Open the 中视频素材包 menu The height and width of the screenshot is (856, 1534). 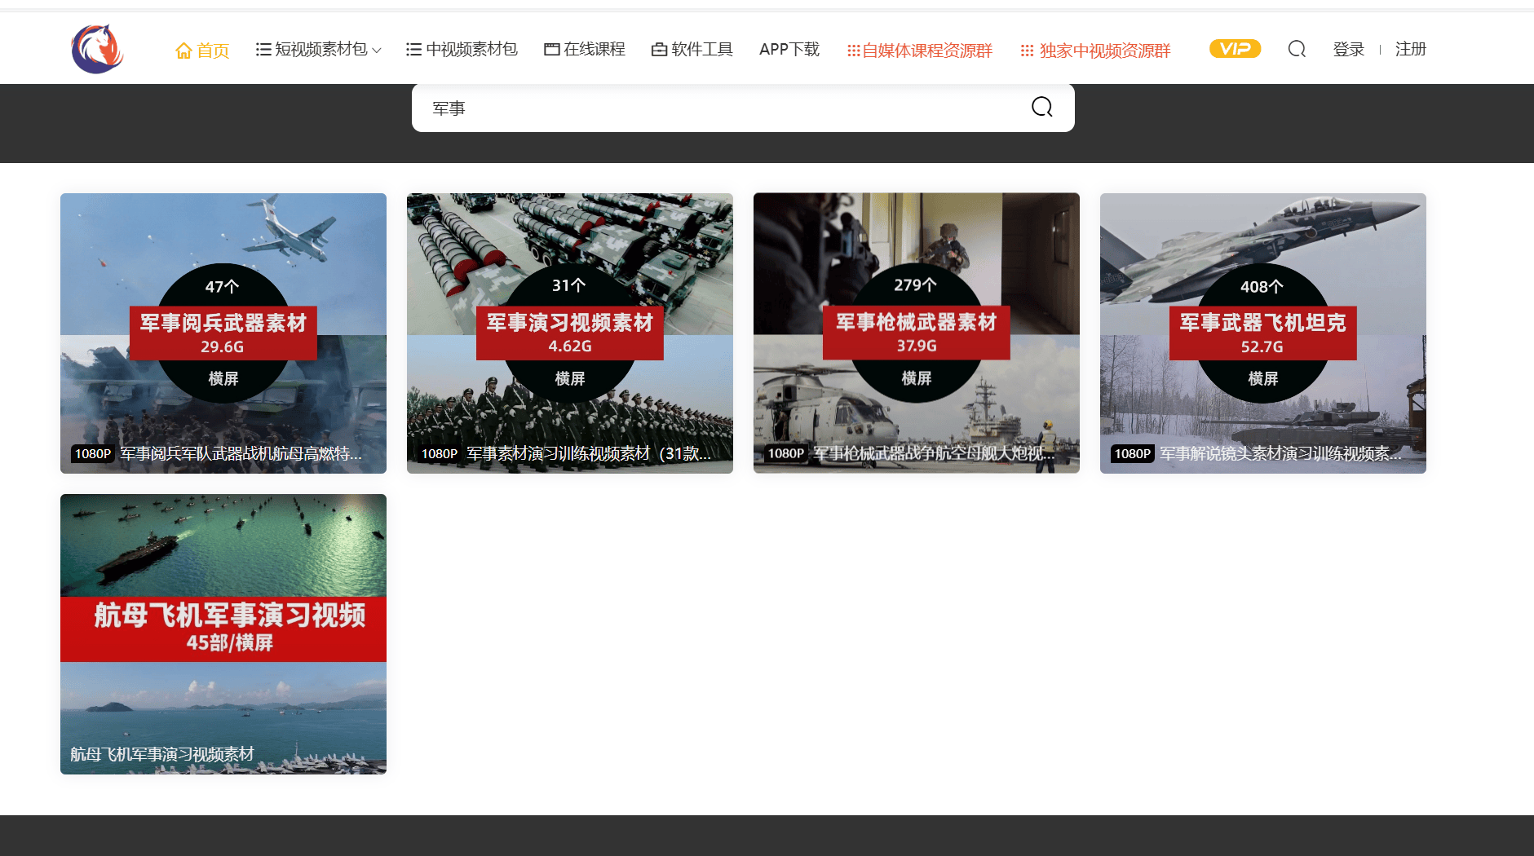coord(462,50)
